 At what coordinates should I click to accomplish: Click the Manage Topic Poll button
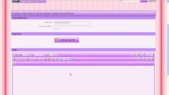[x=67, y=40]
